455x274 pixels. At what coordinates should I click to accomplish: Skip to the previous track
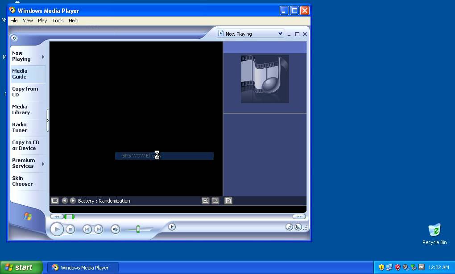[x=87, y=229]
